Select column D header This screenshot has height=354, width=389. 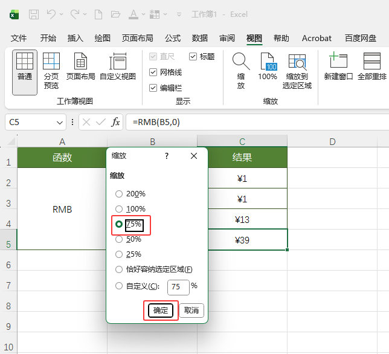(332, 141)
